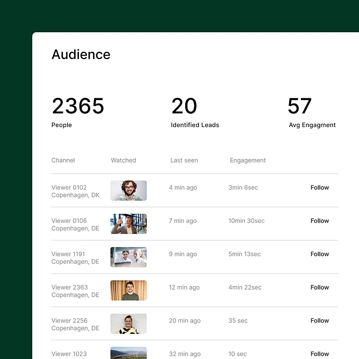Hit Follow next to Viewer 2256

(x=319, y=320)
